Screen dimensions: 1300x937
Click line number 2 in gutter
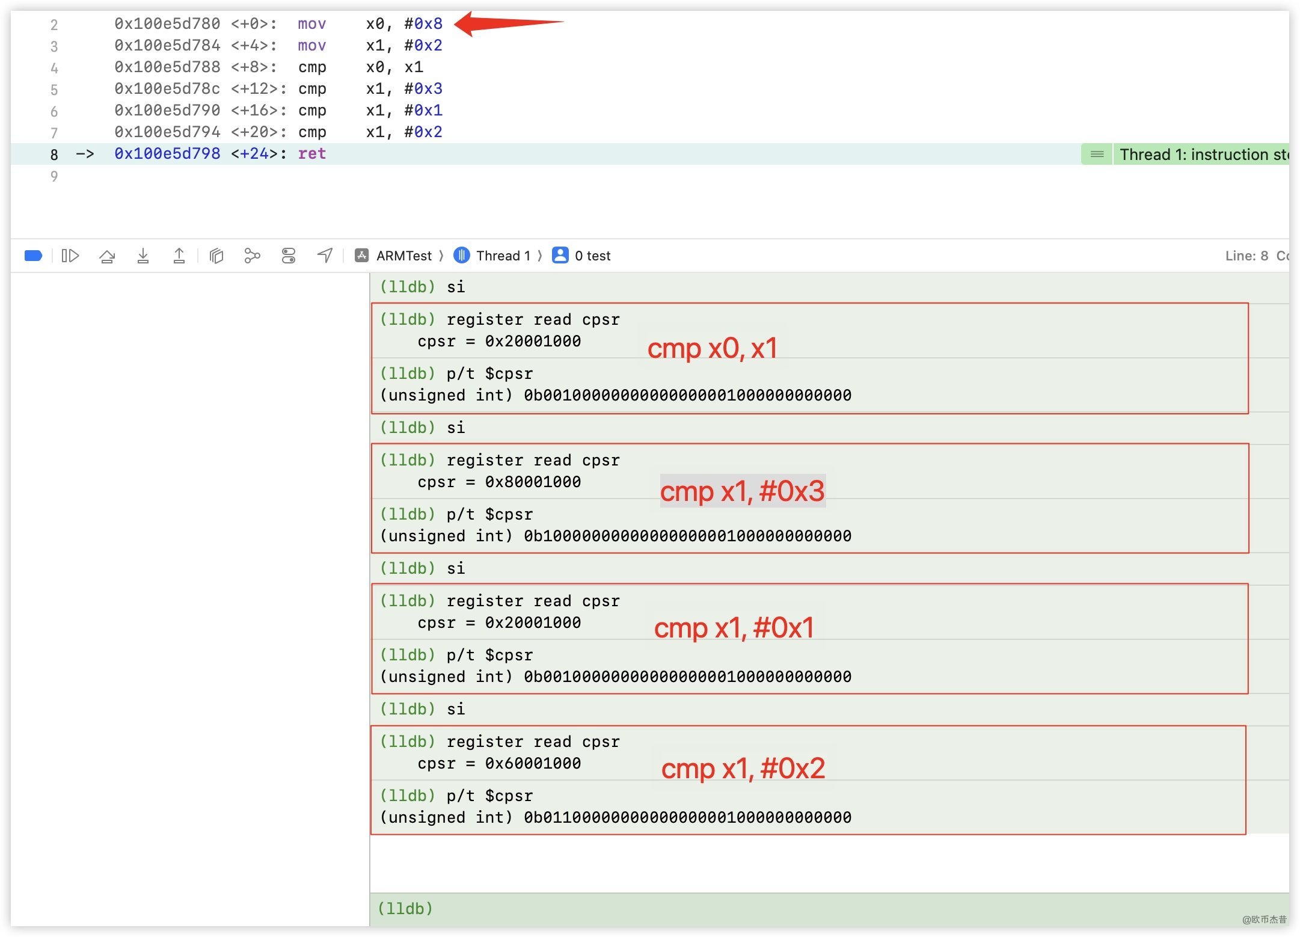click(54, 25)
